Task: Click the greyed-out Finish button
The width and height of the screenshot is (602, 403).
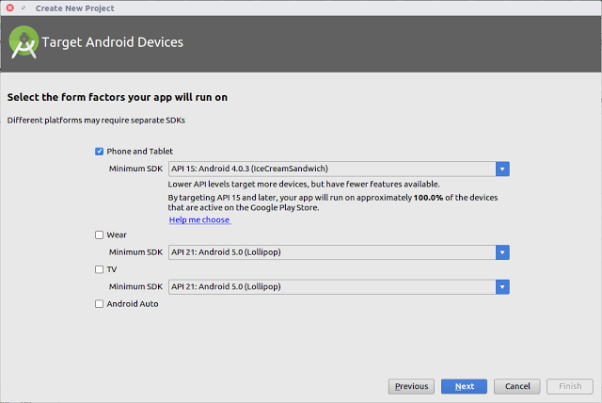Action: [x=570, y=386]
